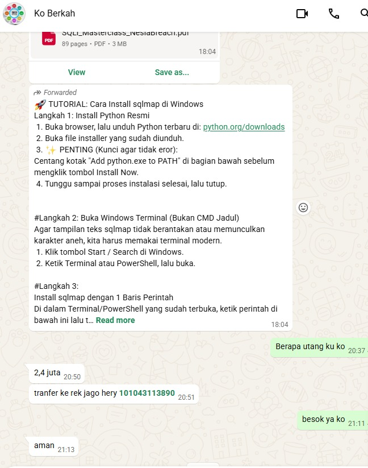
Task: Select the 'besok ya ko' message
Action: click(333, 421)
